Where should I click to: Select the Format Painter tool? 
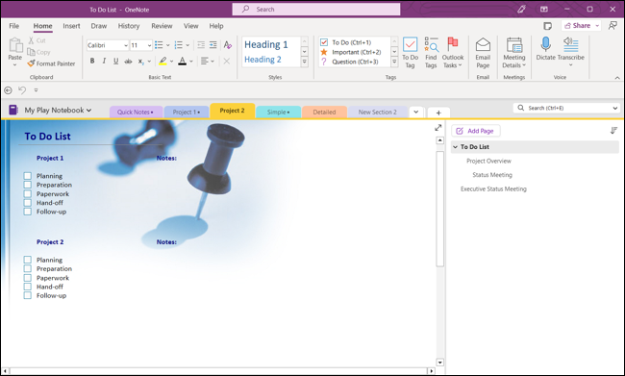pos(51,63)
